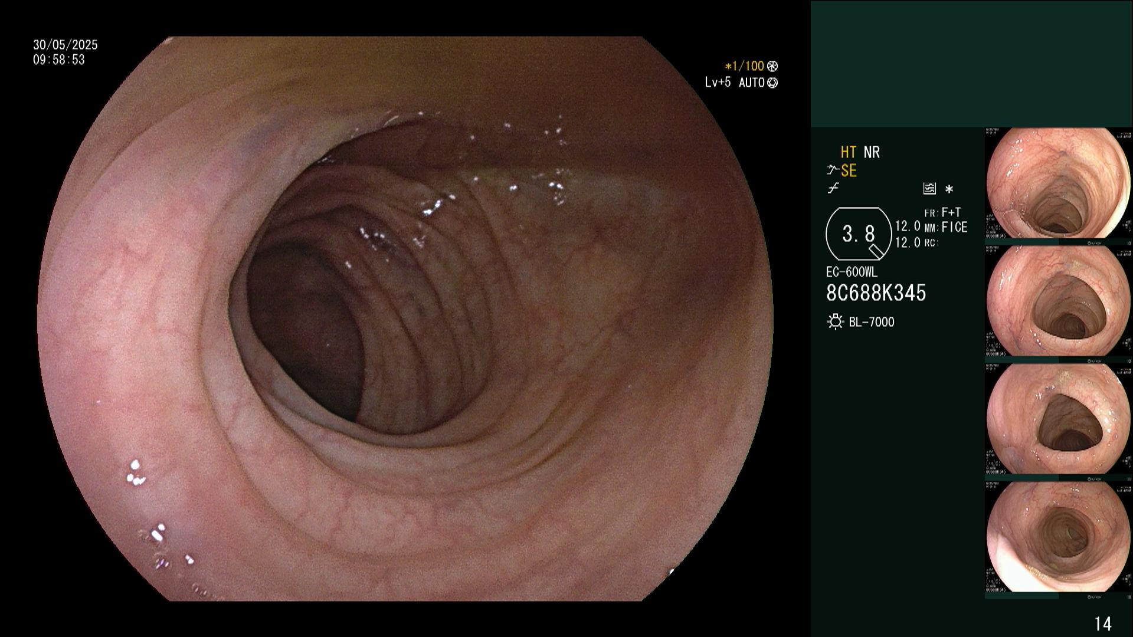Click the main live endoscope view
Screen dimensions: 1133x637
[405, 318]
